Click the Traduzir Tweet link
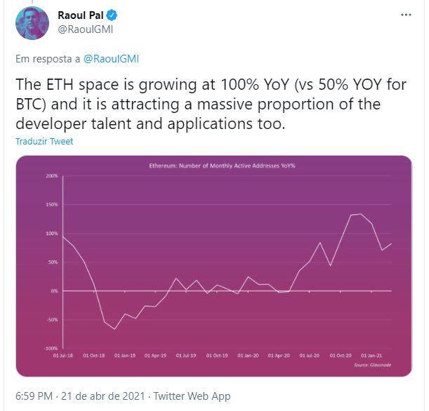 click(x=44, y=141)
